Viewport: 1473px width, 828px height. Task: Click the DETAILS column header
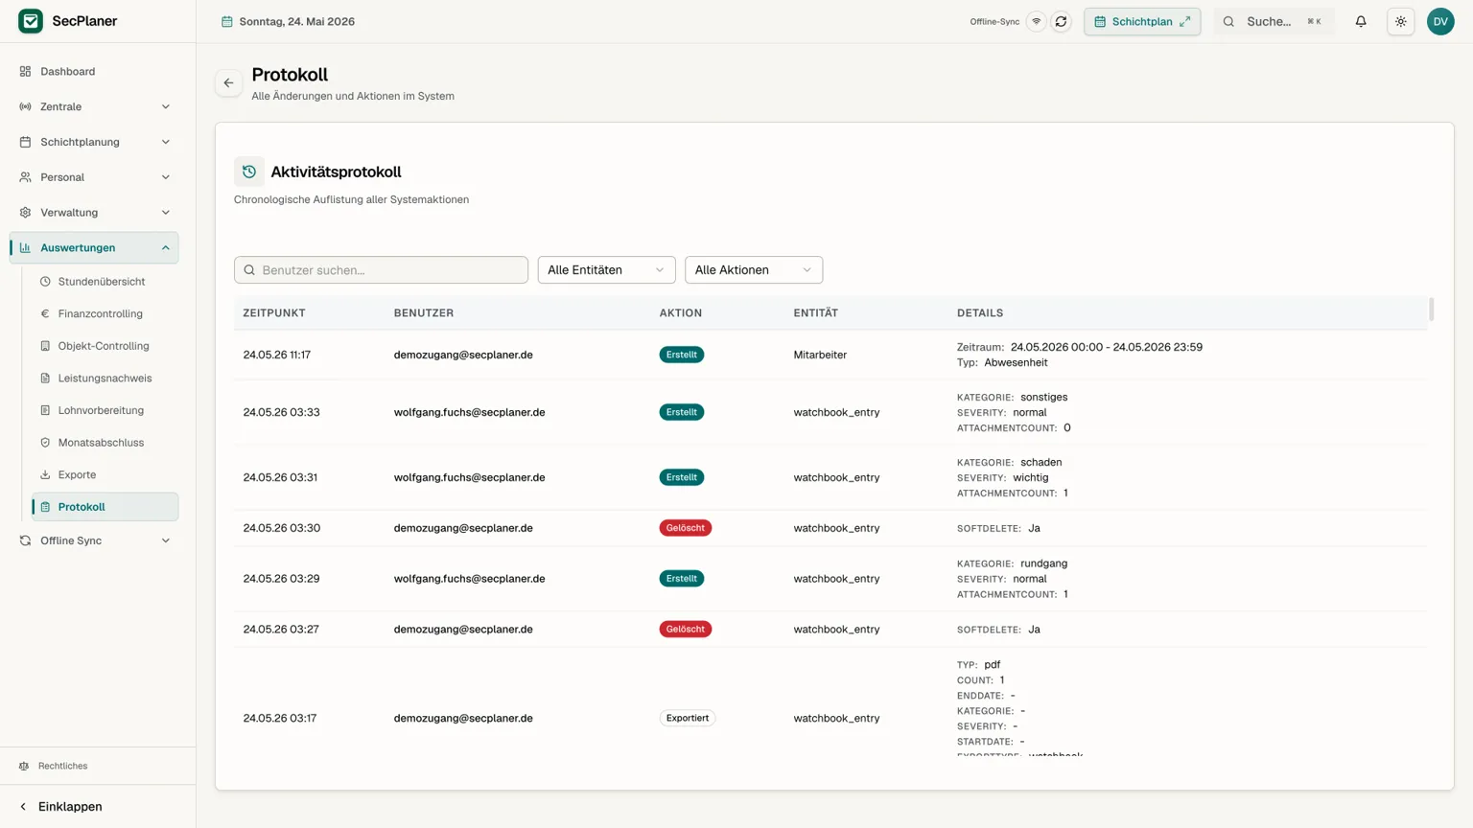pyautogui.click(x=980, y=313)
